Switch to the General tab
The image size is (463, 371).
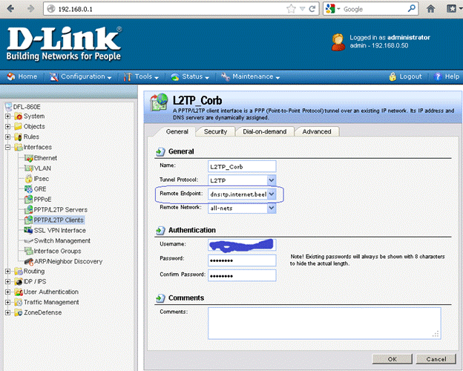click(177, 132)
